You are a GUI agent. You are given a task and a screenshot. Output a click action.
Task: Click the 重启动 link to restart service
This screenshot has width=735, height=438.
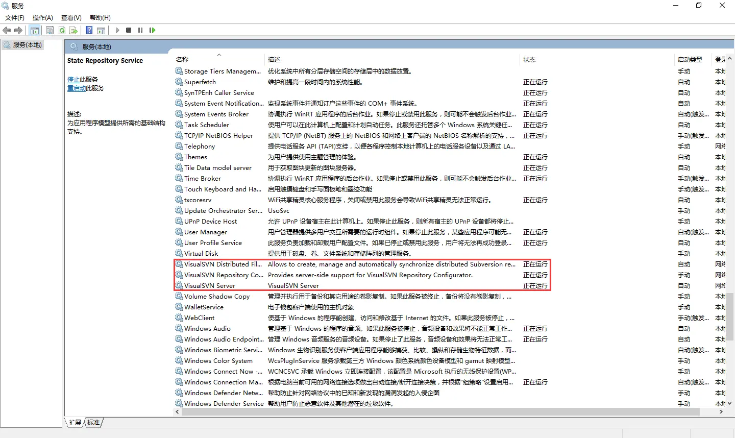(77, 88)
